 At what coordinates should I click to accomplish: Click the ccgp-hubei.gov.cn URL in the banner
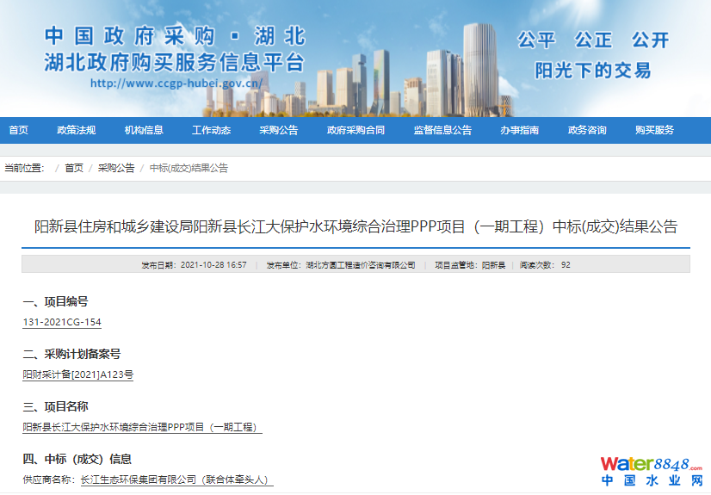coord(176,84)
